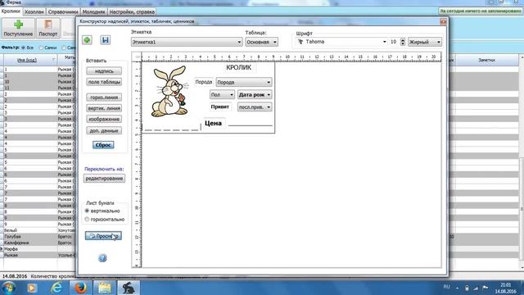This screenshot has height=295, width=524.
Task: Insert a vertical line with вертик. линия
Action: (104, 108)
